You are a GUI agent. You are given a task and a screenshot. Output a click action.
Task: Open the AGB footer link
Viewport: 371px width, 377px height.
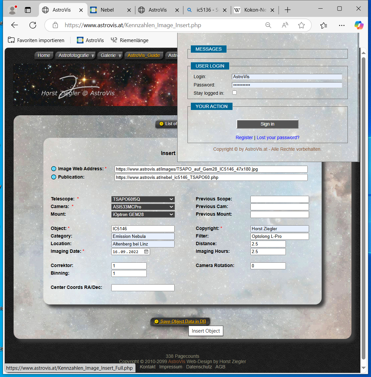click(x=220, y=367)
